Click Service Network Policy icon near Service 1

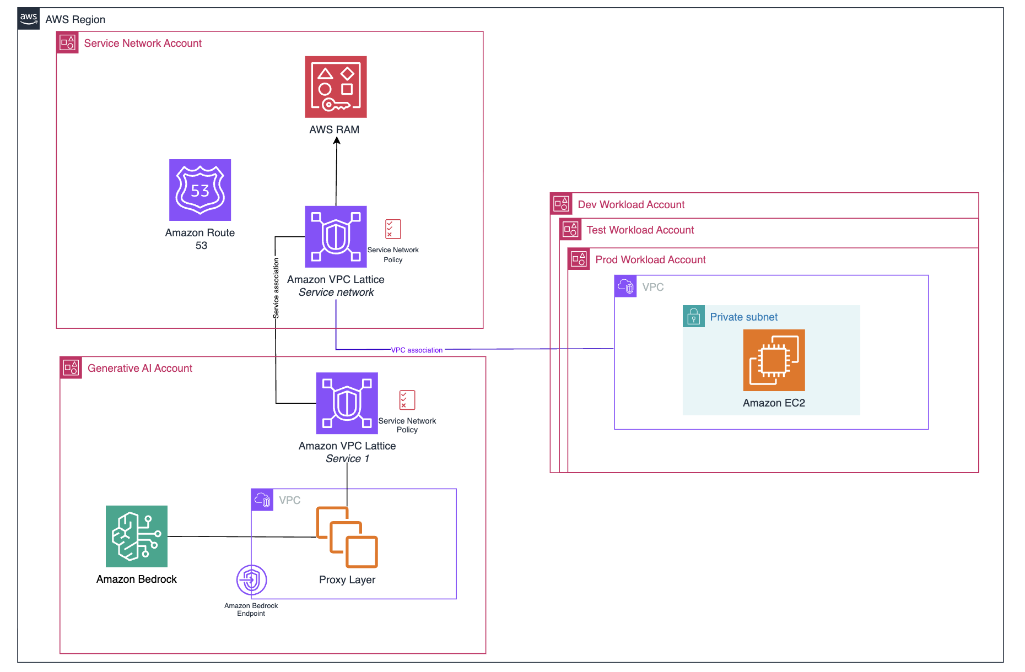coord(407,400)
